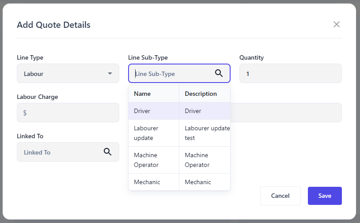Viewport: 360px width, 223px height.
Task: Click the Save button
Action: [325, 196]
